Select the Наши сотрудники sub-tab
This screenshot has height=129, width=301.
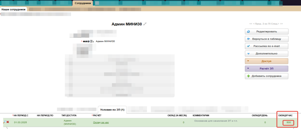tap(13, 9)
